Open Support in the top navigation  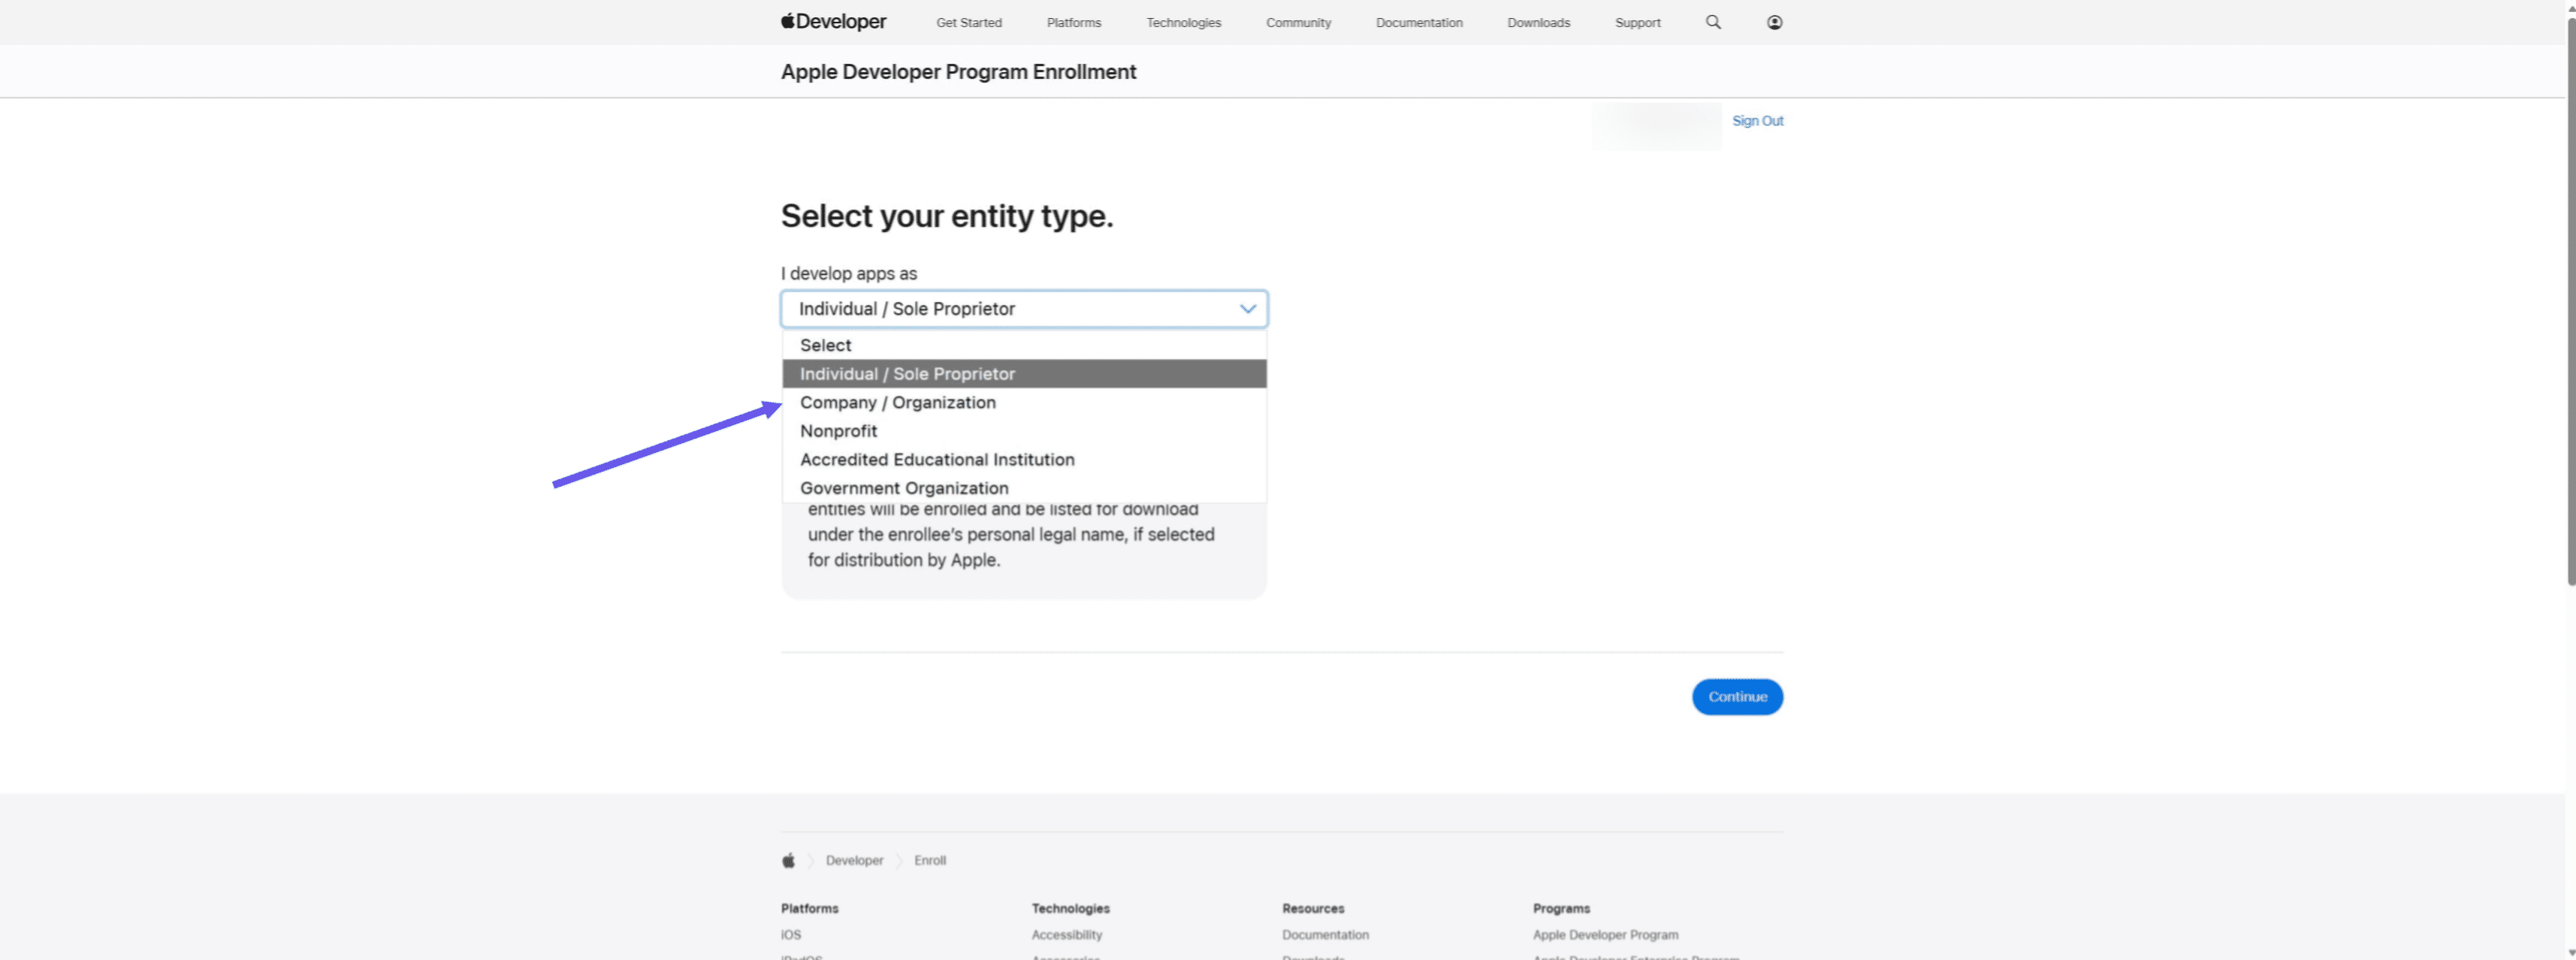click(x=1637, y=23)
